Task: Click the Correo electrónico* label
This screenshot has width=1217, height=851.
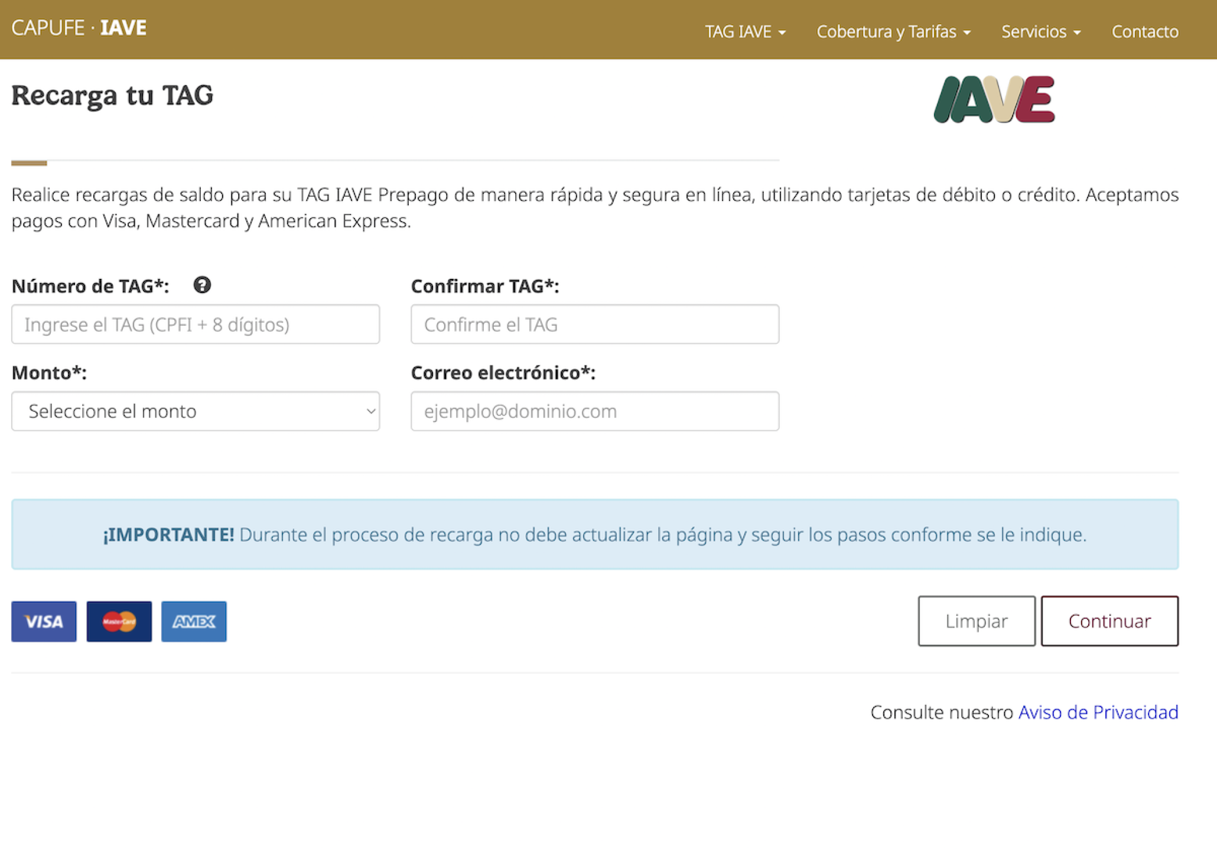Action: (503, 373)
